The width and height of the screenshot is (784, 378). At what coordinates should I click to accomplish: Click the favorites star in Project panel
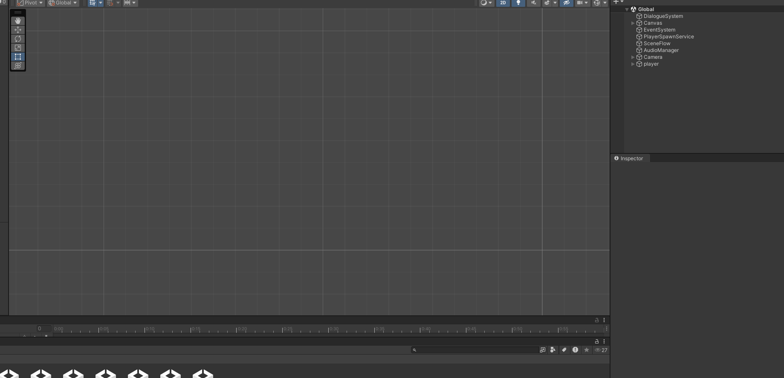point(587,350)
